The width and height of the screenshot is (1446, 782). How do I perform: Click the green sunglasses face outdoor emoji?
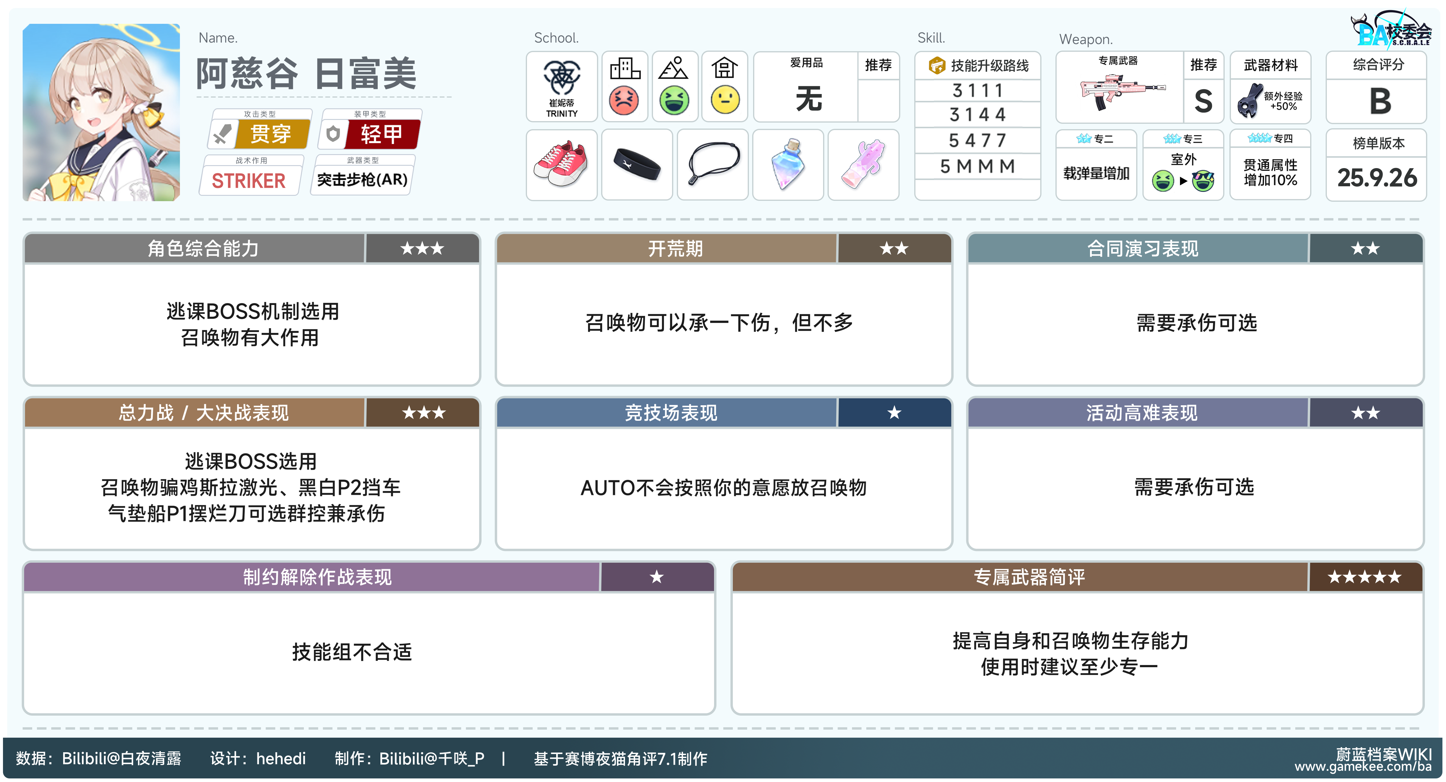click(1203, 181)
